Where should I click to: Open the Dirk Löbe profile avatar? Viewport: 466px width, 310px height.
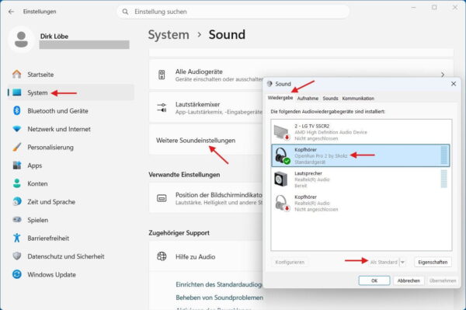[x=21, y=40]
